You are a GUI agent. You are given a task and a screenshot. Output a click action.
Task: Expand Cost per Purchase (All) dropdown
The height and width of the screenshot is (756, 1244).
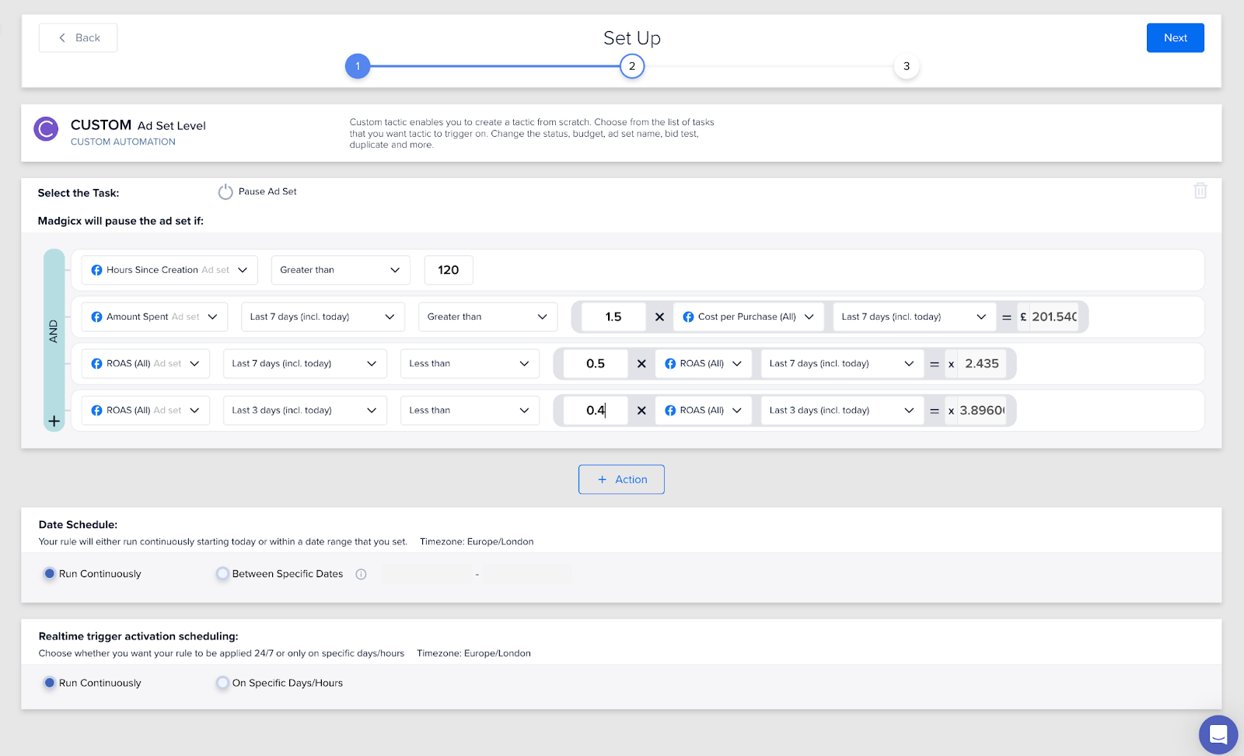tap(748, 317)
